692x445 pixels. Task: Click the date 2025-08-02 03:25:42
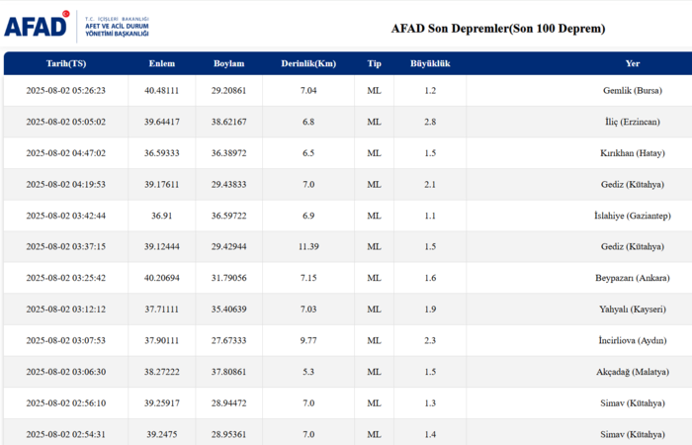(x=66, y=278)
